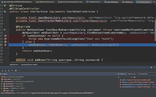Expand the username field in Variables

[x=2, y=84]
